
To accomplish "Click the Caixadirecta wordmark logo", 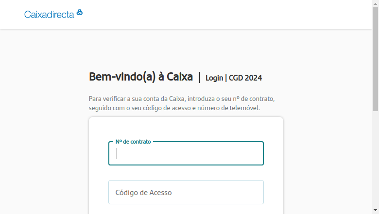I will pyautogui.click(x=49, y=15).
